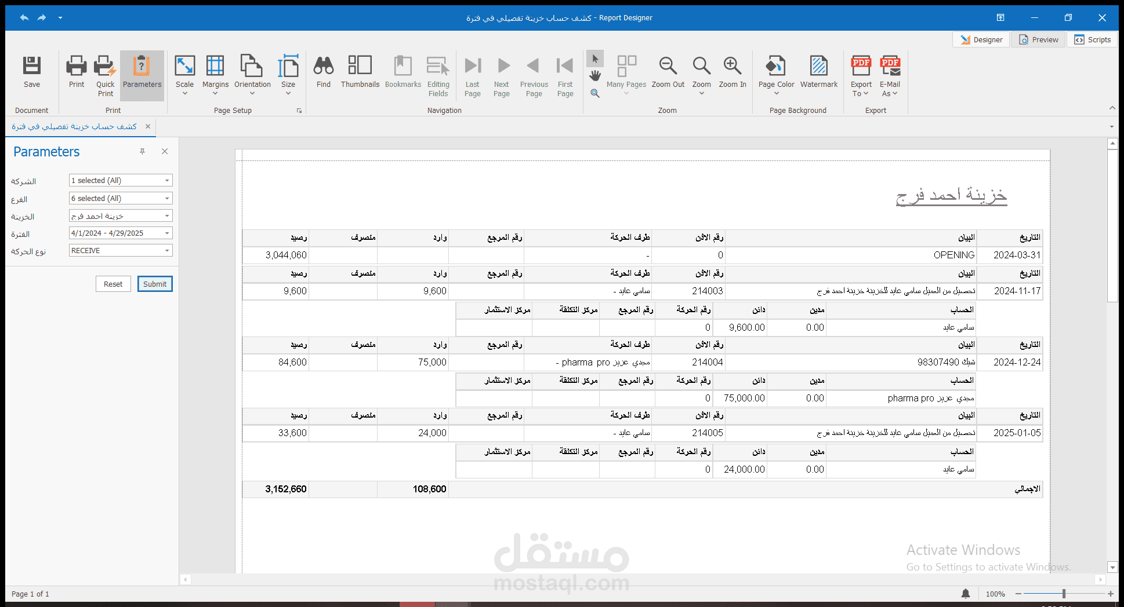Screen dimensions: 1124x607
Task: Switch to the Designer tab
Action: [981, 39]
